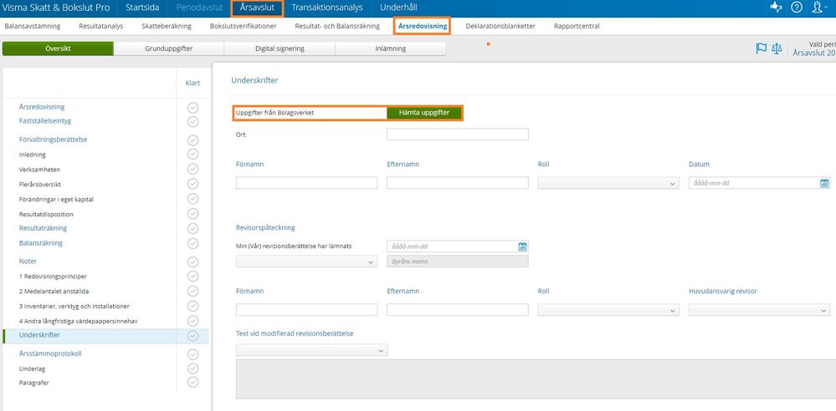Open calendar picker for signature Datum
This screenshot has height=411, width=836.
[x=823, y=183]
